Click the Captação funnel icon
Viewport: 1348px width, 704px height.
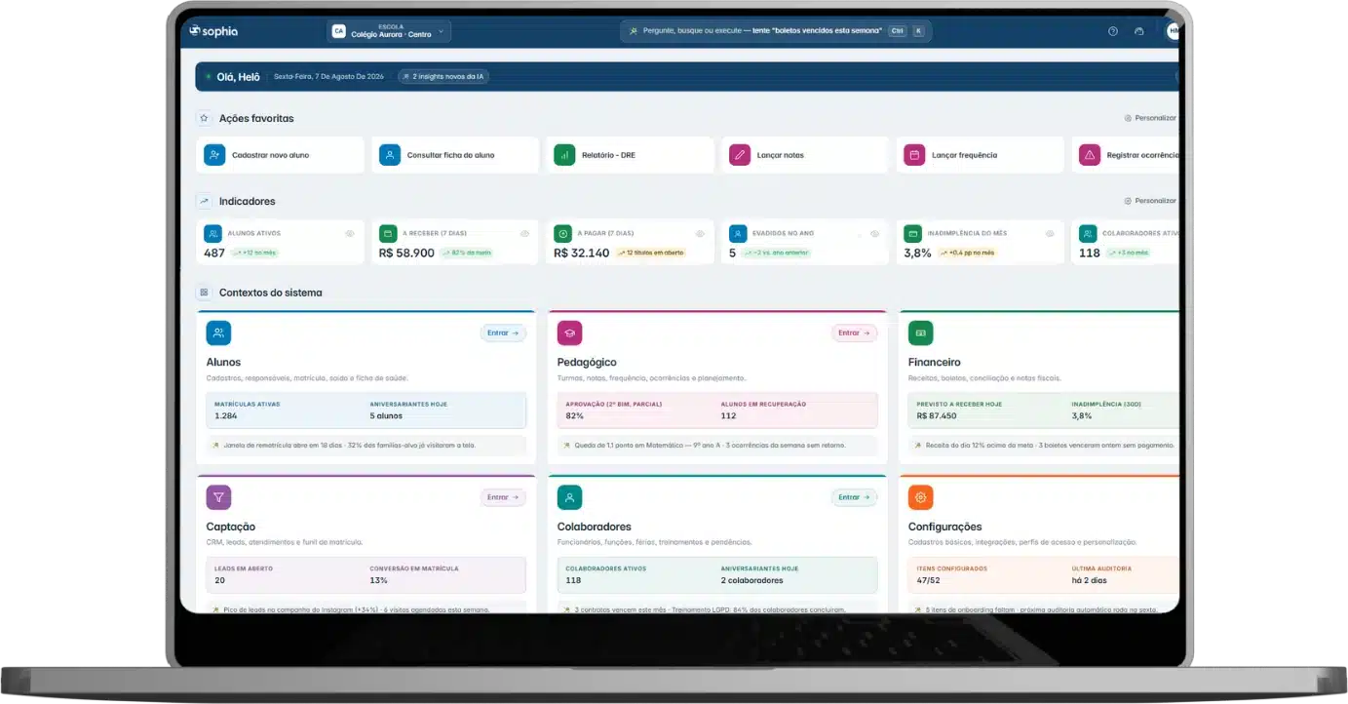tap(218, 497)
